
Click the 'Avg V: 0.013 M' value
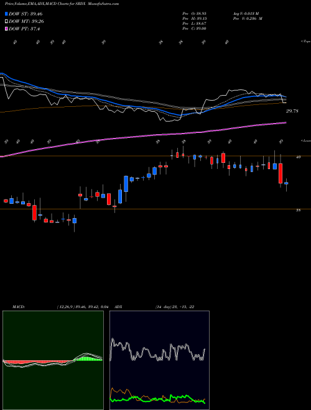pos(246,14)
